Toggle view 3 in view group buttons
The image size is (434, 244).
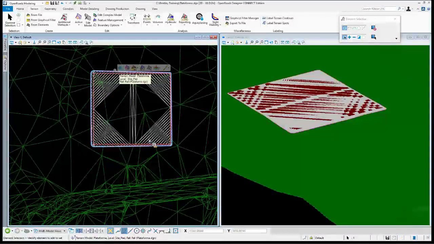(x=84, y=231)
